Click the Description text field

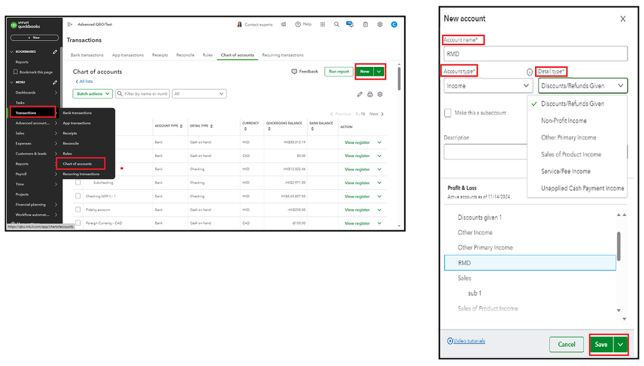click(x=485, y=152)
